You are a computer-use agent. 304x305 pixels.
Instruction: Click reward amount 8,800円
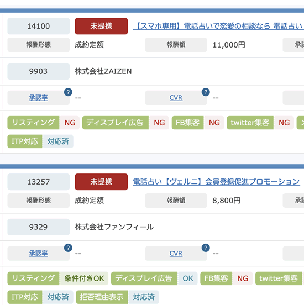227,201
